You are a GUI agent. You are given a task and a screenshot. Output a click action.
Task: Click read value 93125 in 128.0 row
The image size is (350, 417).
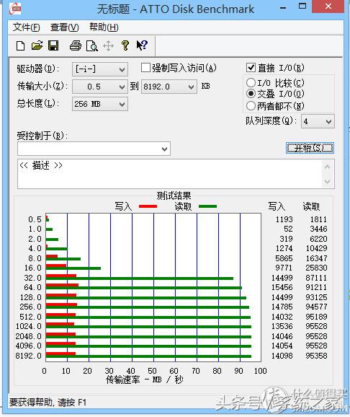(x=316, y=297)
